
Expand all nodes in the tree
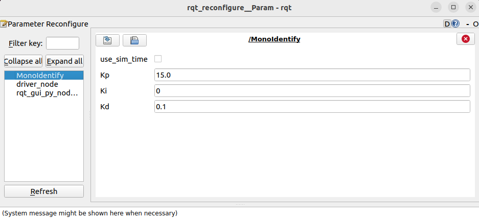[x=64, y=61]
